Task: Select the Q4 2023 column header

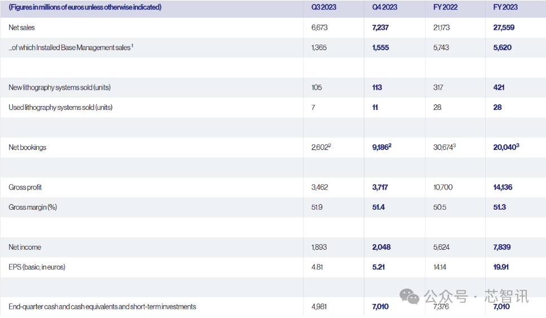Action: tap(385, 7)
